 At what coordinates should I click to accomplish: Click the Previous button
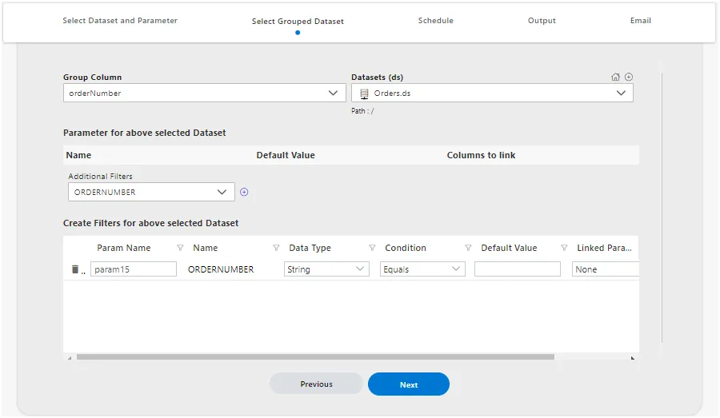pos(316,384)
